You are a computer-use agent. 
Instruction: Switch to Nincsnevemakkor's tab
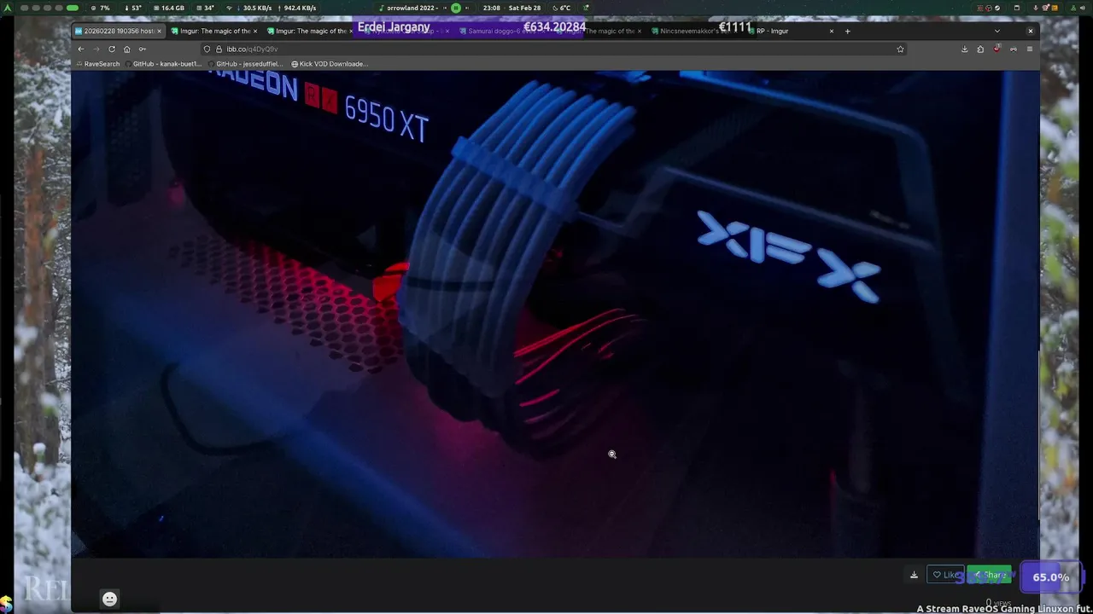tap(696, 31)
